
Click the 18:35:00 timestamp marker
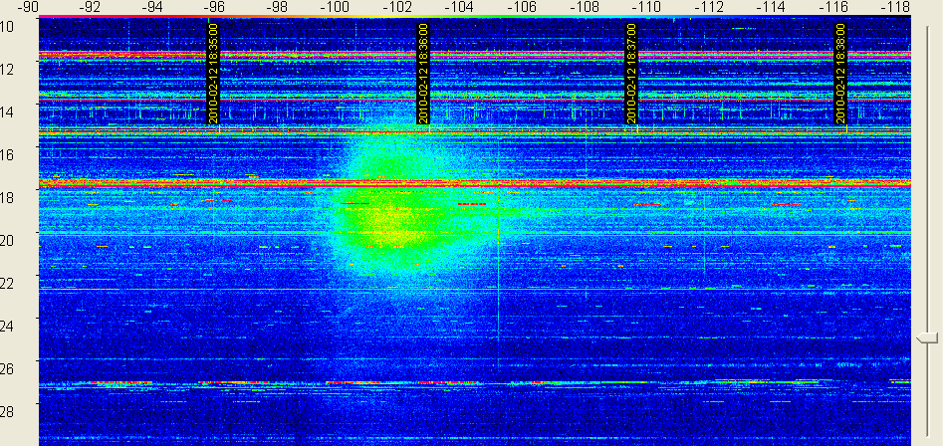213,74
